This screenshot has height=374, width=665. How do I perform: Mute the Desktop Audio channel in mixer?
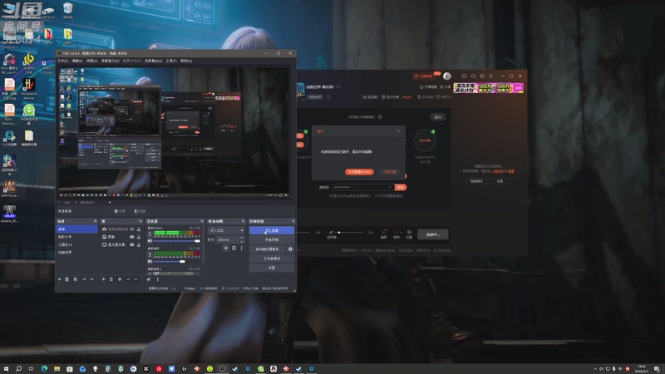[150, 261]
